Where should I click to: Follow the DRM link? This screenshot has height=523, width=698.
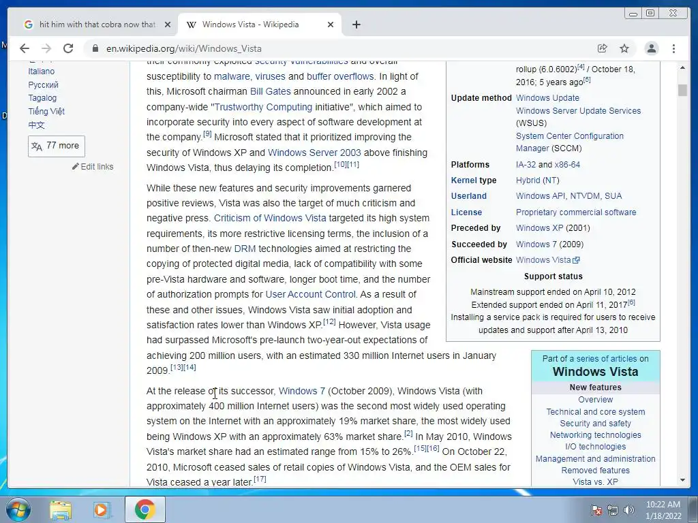(x=245, y=249)
